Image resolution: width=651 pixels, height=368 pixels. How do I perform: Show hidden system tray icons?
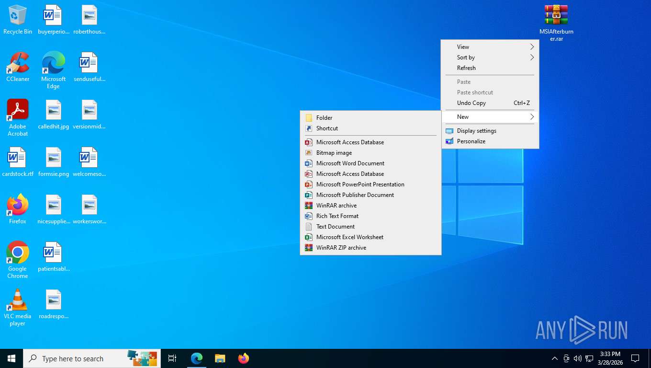point(555,358)
